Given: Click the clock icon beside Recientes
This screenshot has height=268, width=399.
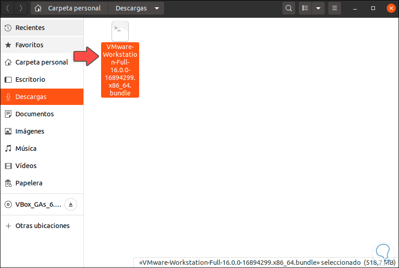Looking at the screenshot, I should 8,28.
